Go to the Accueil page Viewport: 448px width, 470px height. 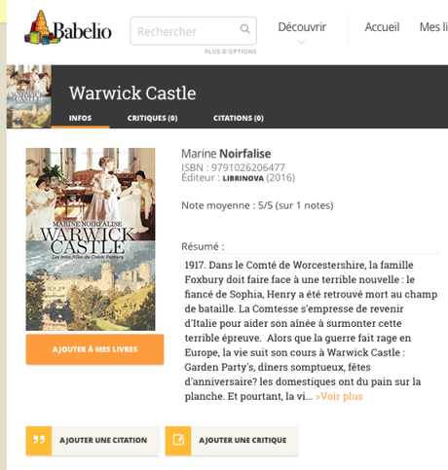pos(382,27)
